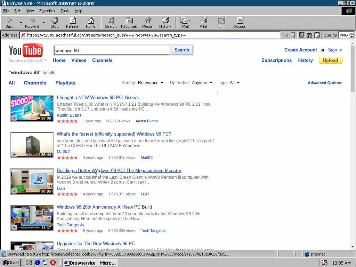Launch Opera from quick launch bar
356x267 pixels.
[53, 263]
